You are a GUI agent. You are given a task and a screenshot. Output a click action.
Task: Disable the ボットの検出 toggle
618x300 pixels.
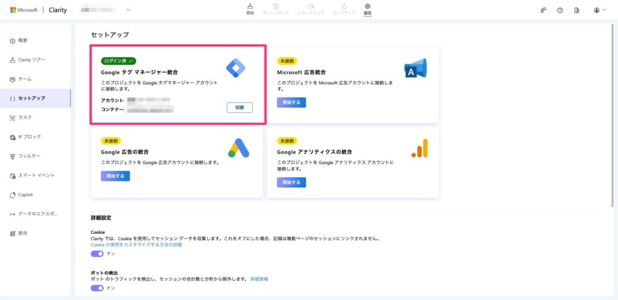click(97, 288)
